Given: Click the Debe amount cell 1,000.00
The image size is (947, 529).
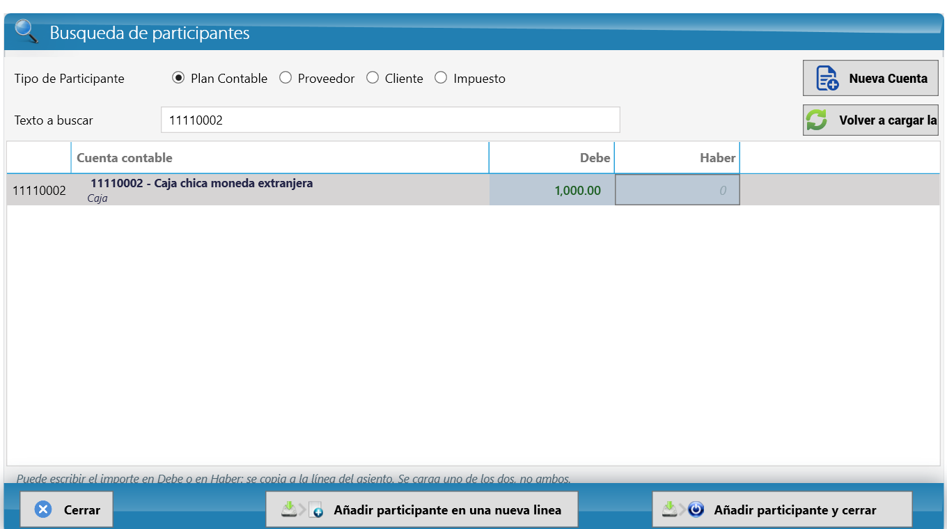Looking at the screenshot, I should click(x=551, y=190).
